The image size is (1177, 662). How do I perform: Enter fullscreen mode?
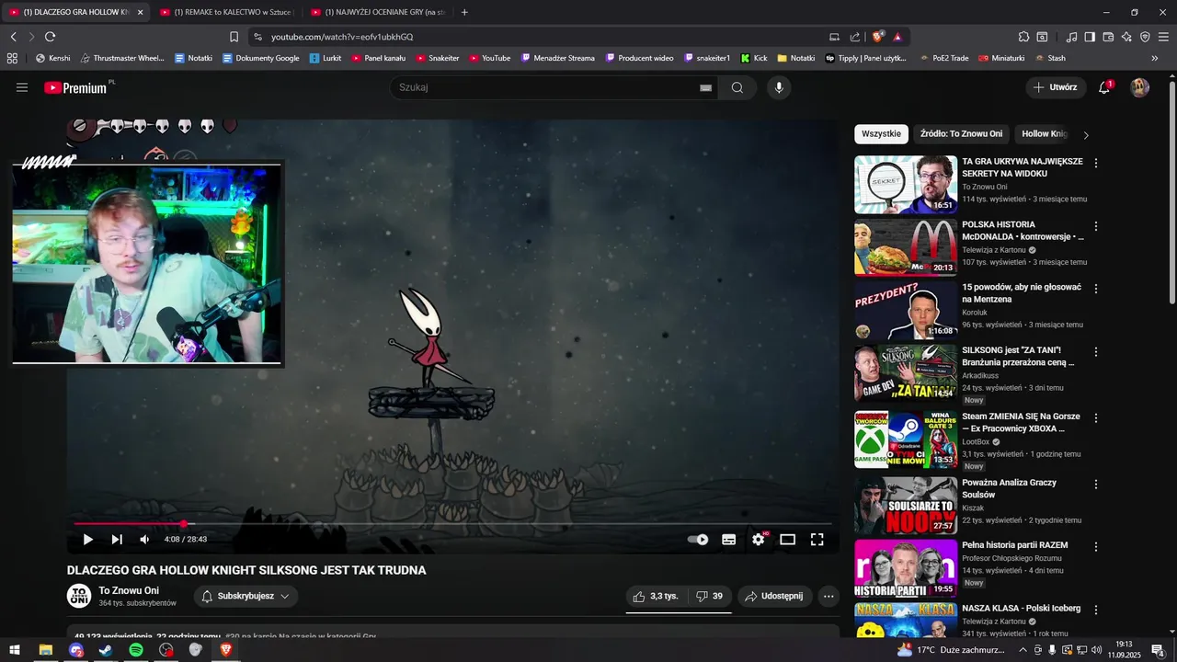pyautogui.click(x=817, y=540)
